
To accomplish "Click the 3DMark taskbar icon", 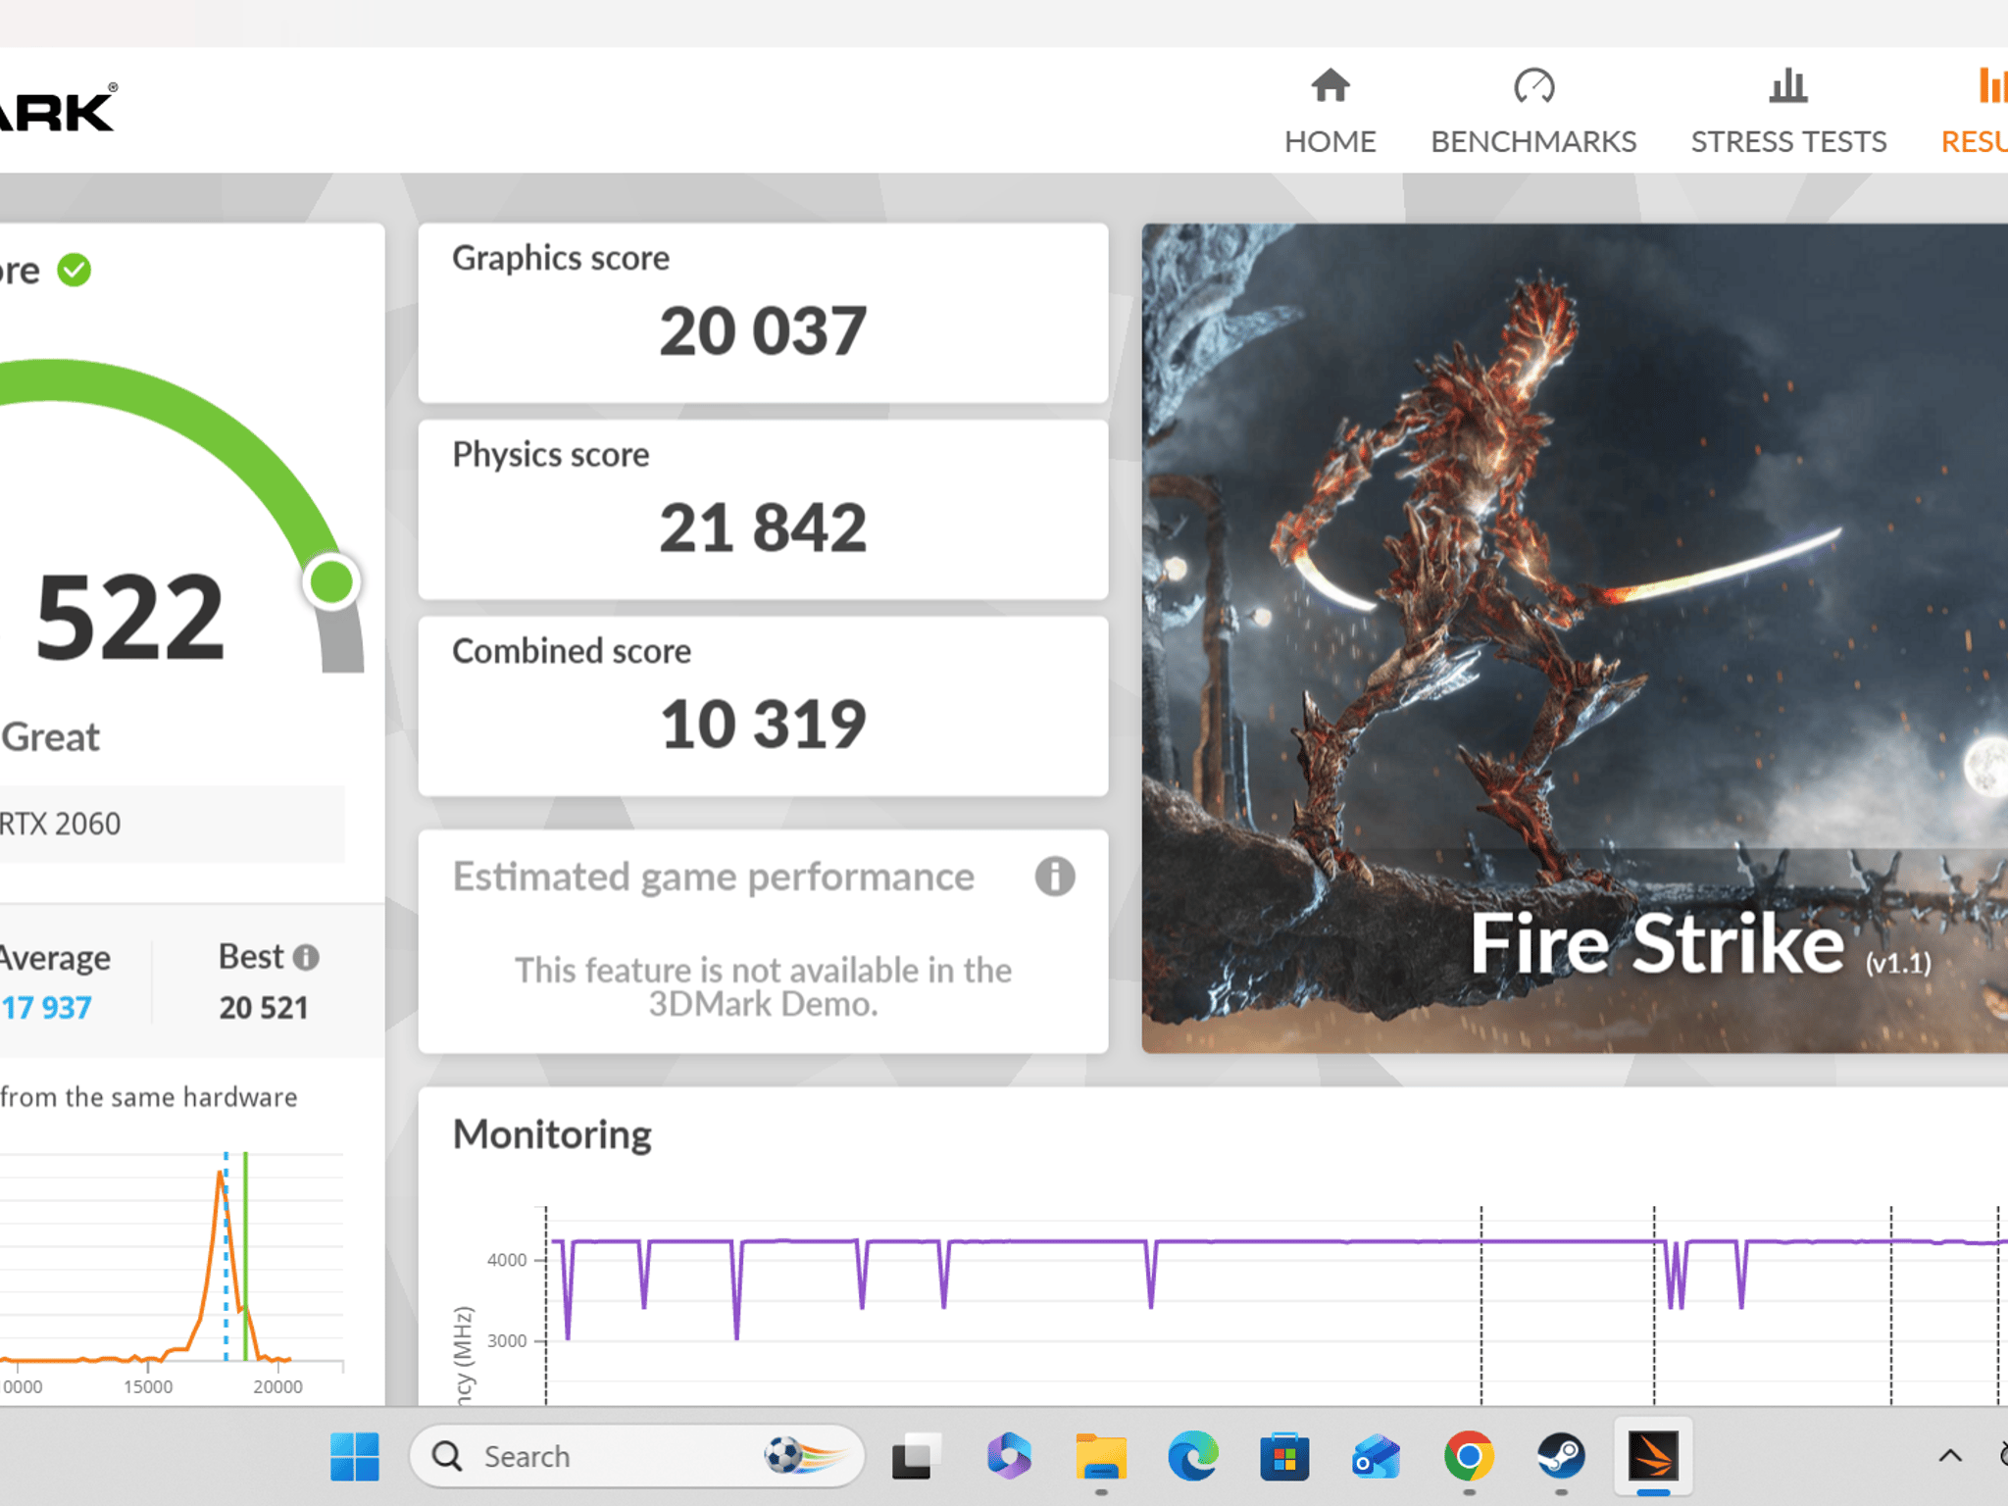I will [x=1653, y=1456].
